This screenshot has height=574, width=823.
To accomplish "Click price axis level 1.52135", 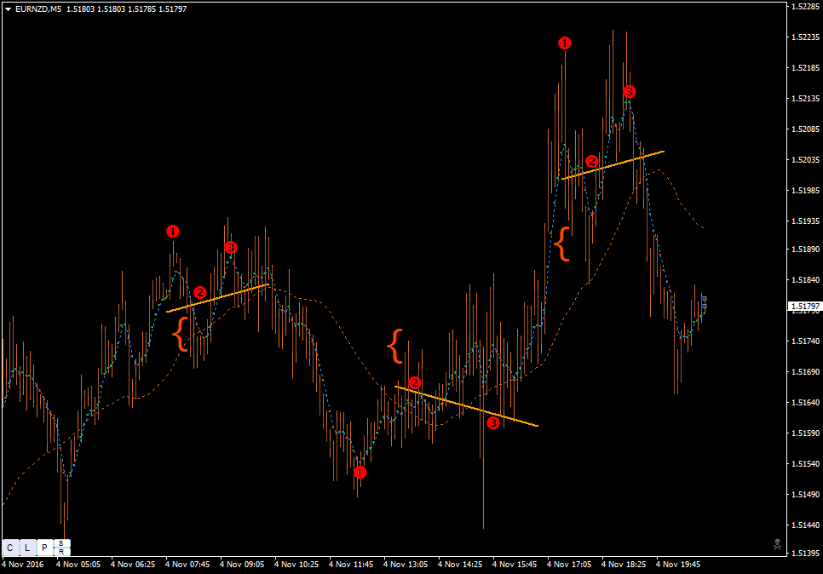I will click(x=805, y=98).
